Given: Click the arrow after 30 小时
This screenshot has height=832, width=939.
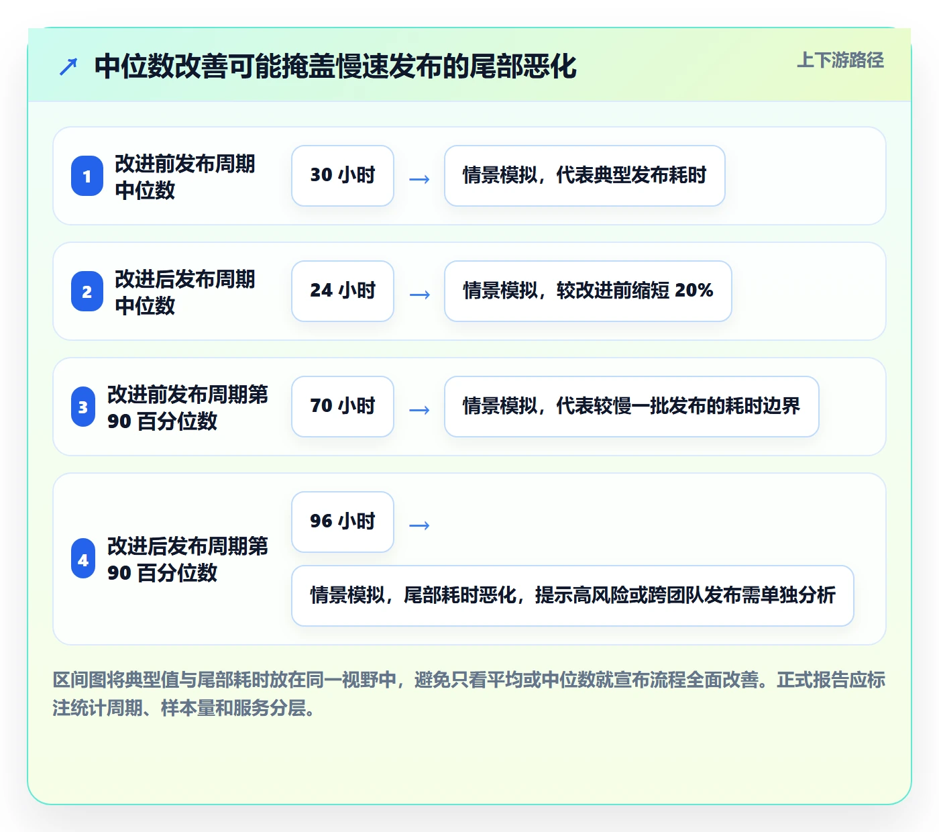Looking at the screenshot, I should tap(419, 179).
